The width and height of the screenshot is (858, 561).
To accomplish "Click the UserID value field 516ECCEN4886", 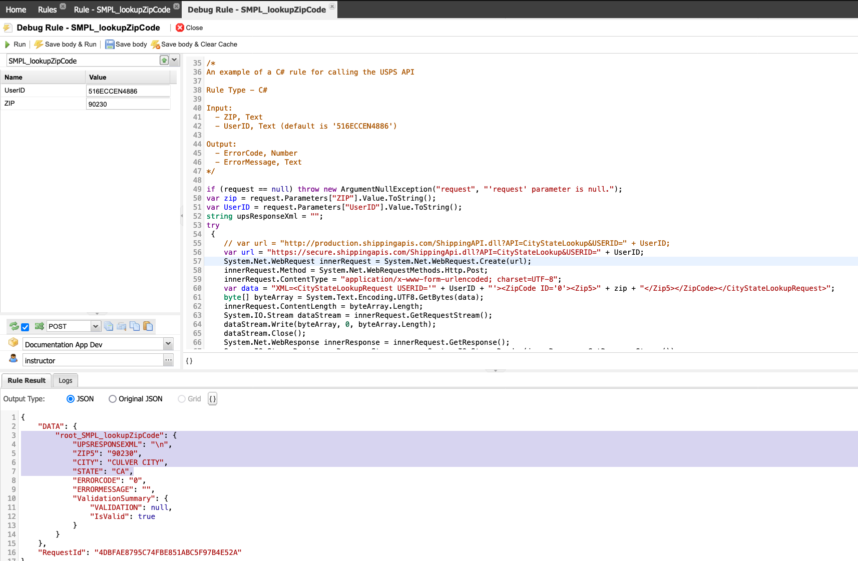I will click(x=128, y=91).
